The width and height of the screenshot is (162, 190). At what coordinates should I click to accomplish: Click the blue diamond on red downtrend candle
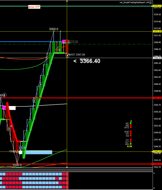point(10,129)
